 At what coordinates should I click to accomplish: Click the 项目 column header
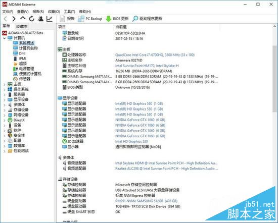coord(62,27)
